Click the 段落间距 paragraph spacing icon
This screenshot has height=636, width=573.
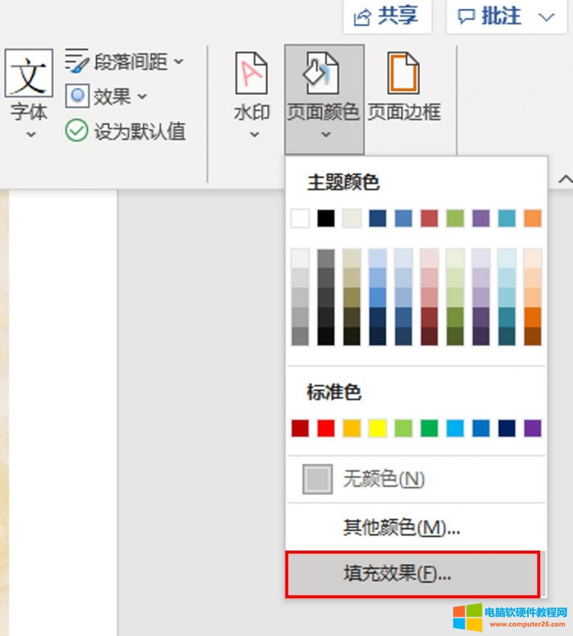click(x=76, y=61)
